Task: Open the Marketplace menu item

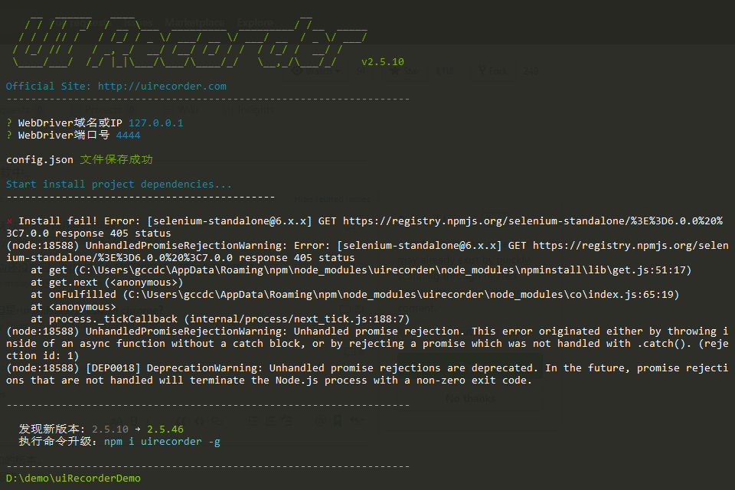Action: (194, 22)
